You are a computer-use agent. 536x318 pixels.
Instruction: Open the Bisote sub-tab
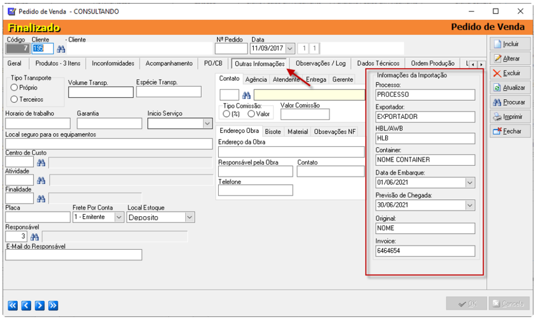coord(273,132)
